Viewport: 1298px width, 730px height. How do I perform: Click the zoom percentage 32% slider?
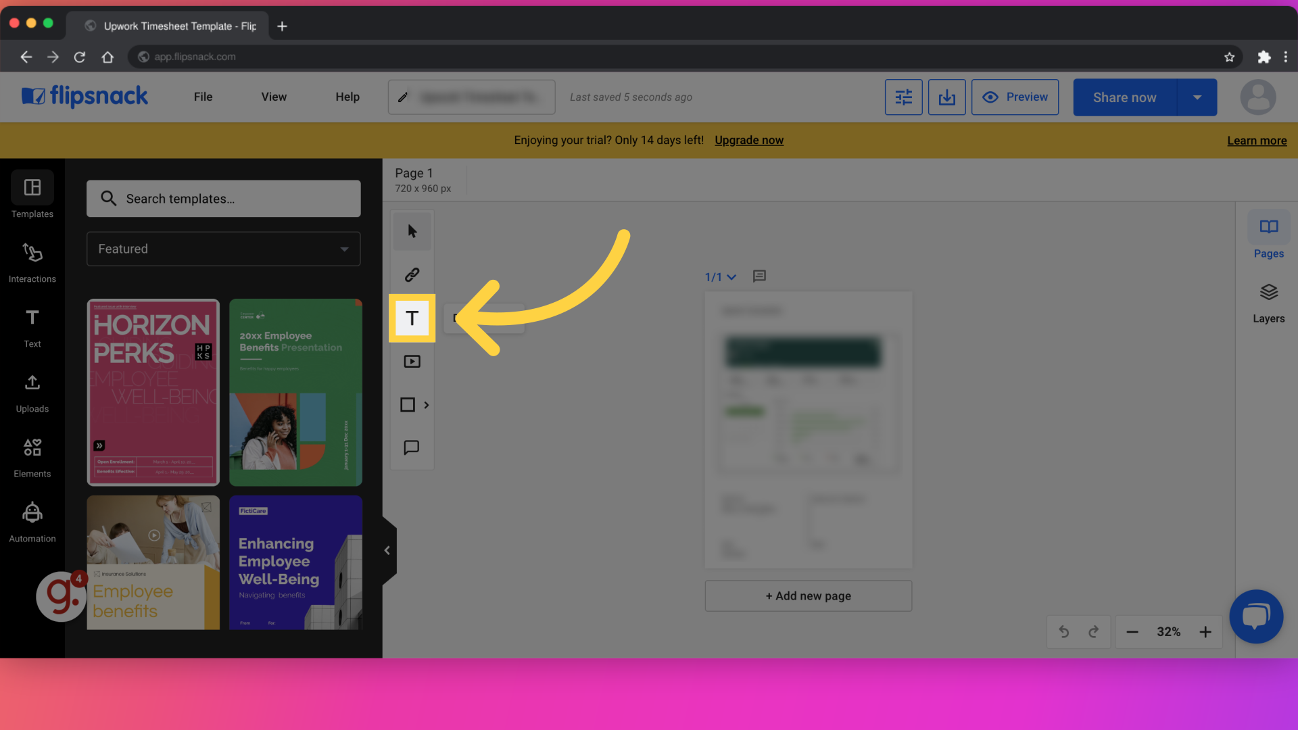coord(1169,632)
